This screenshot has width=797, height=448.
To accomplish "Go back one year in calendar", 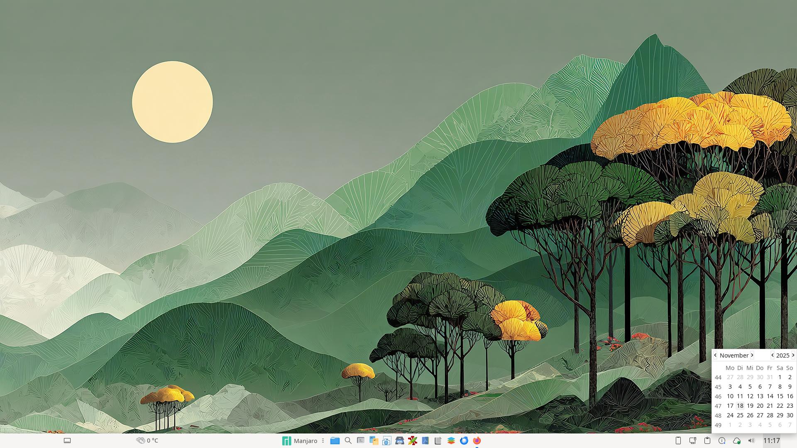I will [x=772, y=355].
